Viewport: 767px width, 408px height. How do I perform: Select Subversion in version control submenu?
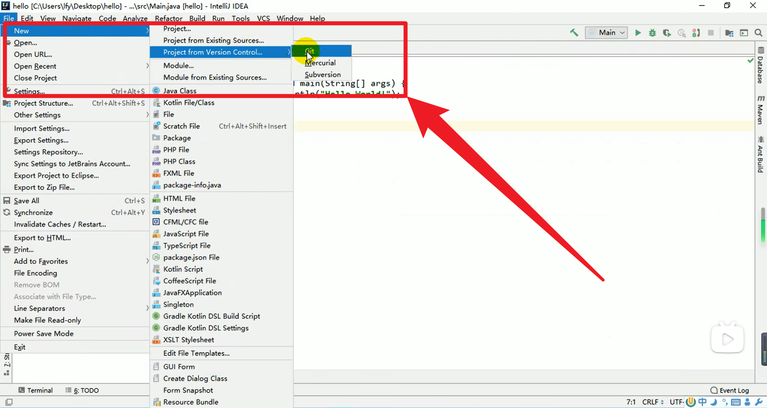tap(322, 75)
